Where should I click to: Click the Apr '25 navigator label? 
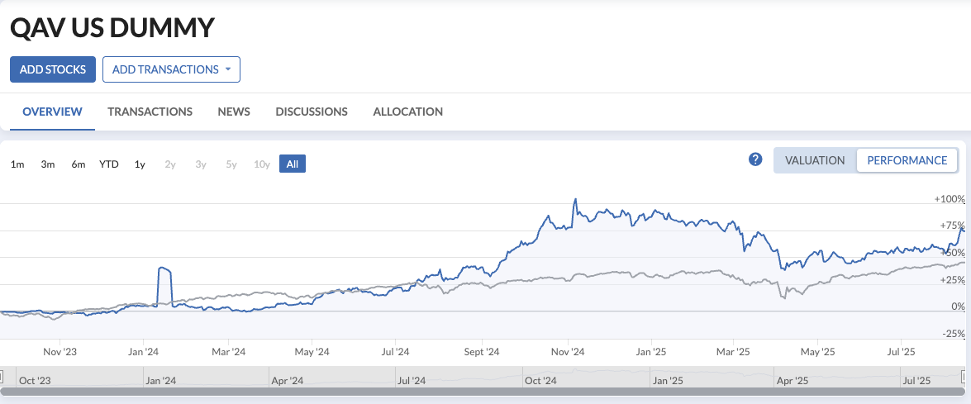pyautogui.click(x=793, y=381)
